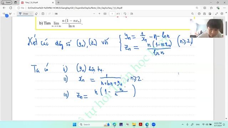This screenshot has width=228, height=128.
Task: Click the Guest profile button
Action: tap(6, 2)
